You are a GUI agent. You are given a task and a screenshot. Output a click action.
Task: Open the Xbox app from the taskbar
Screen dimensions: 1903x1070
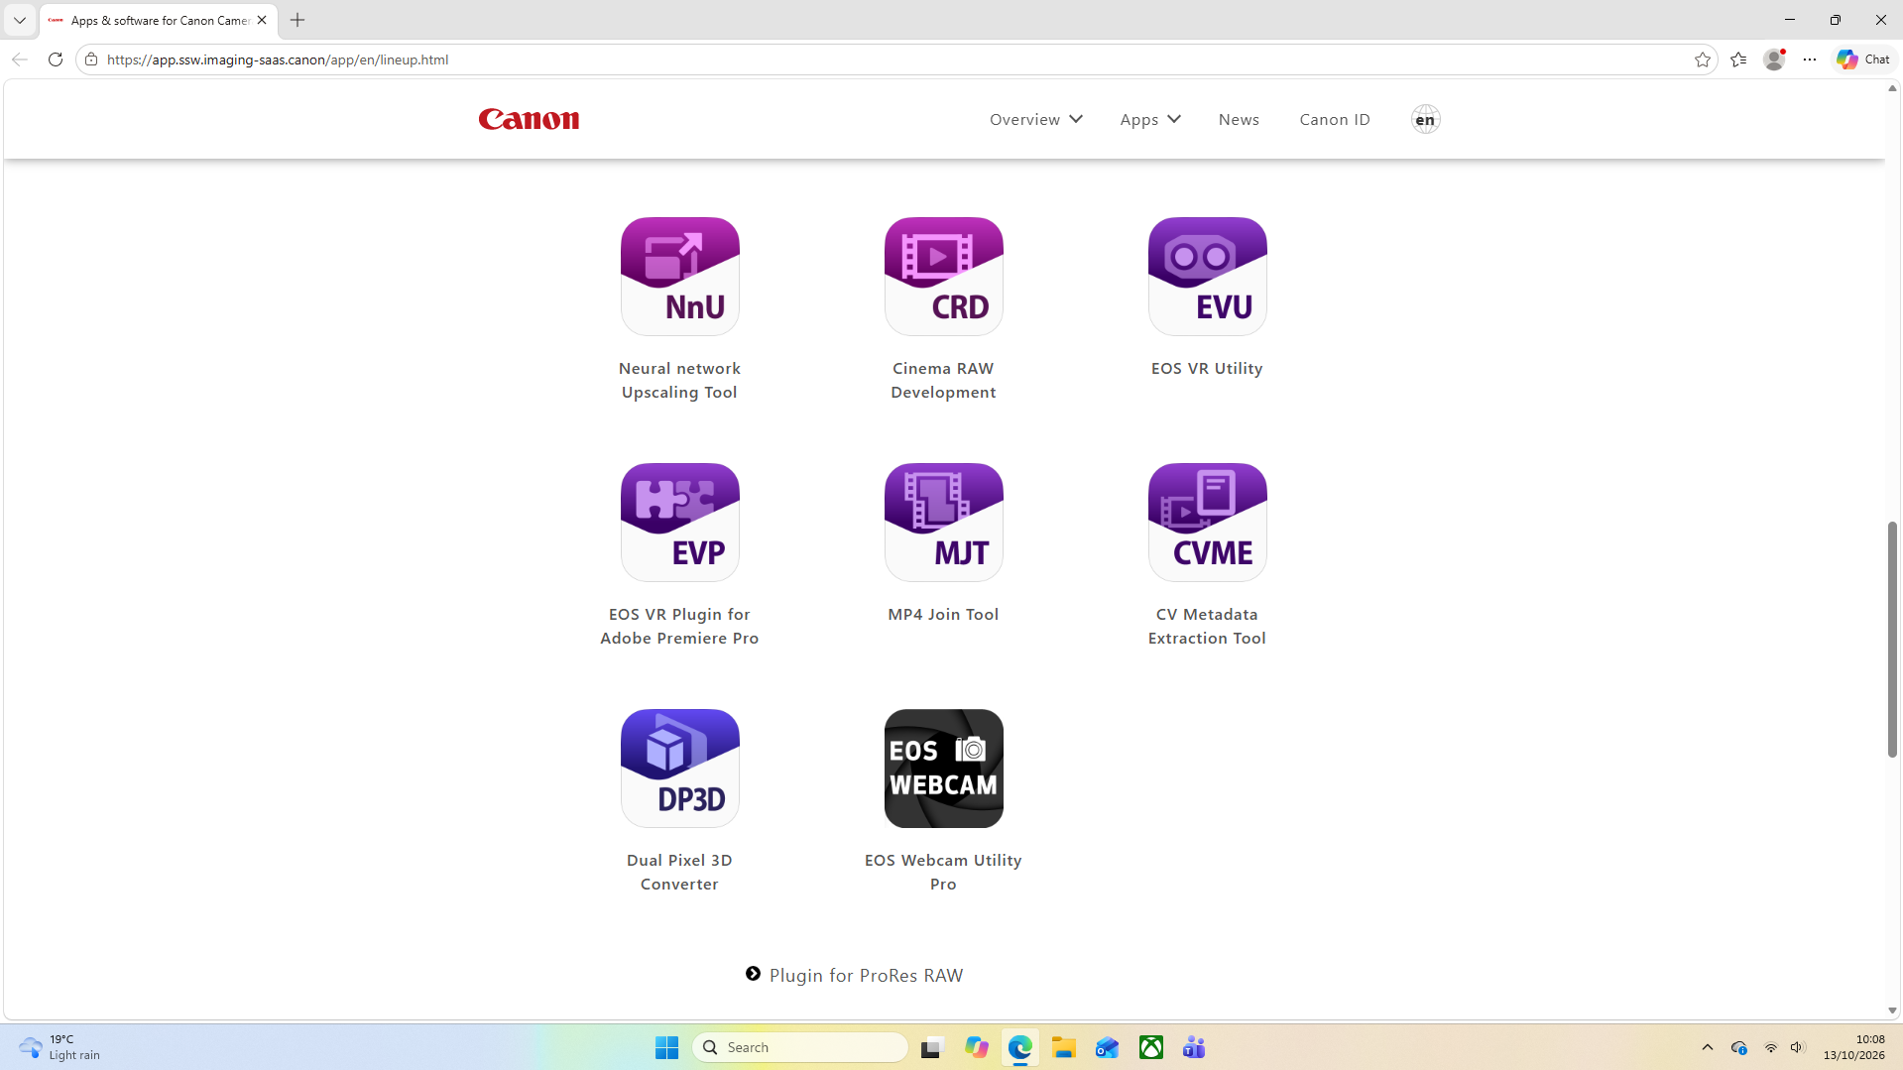pos(1150,1047)
